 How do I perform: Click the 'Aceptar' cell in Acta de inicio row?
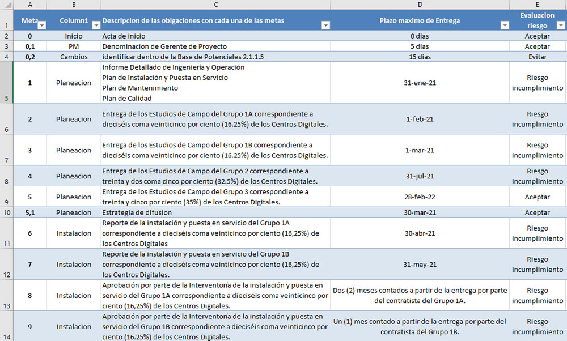[x=538, y=36]
